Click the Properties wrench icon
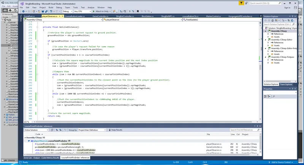This screenshot has height=165, width=304. tap(274, 97)
